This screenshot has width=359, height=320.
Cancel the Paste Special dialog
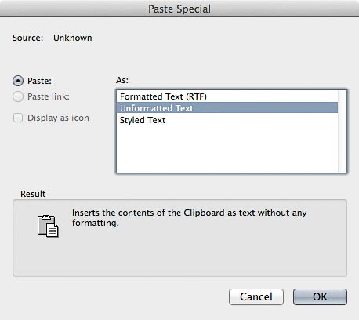pos(256,296)
